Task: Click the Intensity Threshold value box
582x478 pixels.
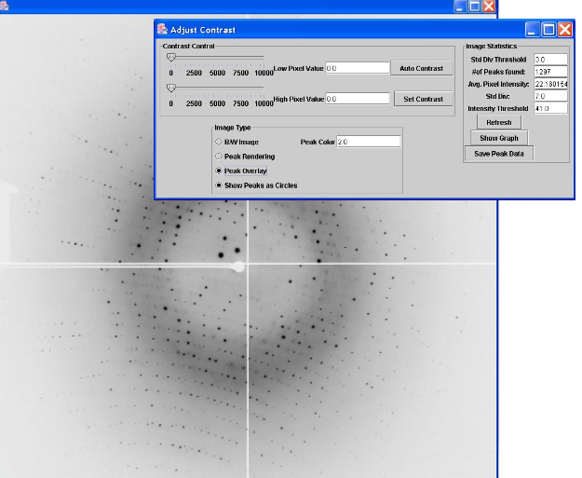Action: pos(550,108)
